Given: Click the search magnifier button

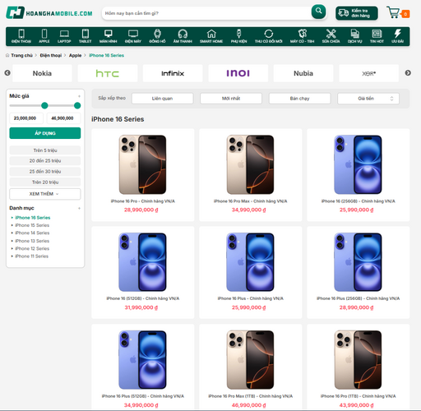Looking at the screenshot, I should 318,12.
